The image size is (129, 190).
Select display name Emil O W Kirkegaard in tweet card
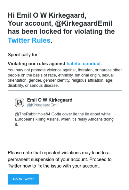pos(50,100)
